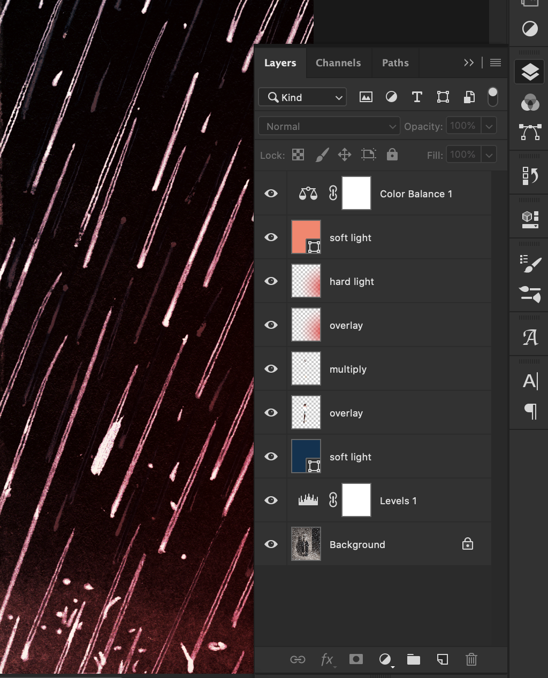Select Levels 1 white layer mask
This screenshot has height=678, width=548.
point(356,500)
